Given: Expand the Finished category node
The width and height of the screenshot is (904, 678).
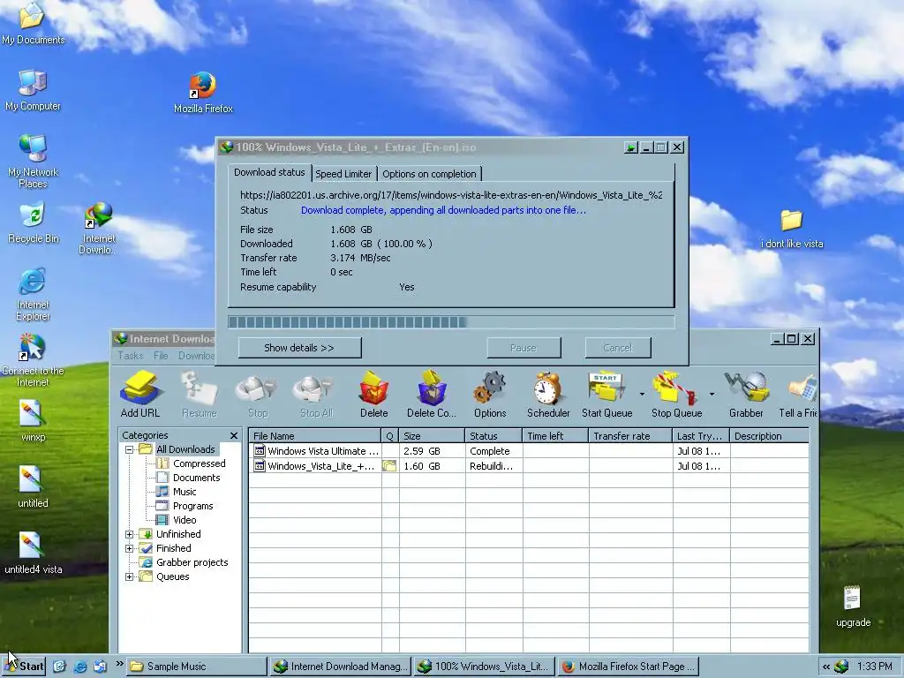Looking at the screenshot, I should (x=129, y=548).
